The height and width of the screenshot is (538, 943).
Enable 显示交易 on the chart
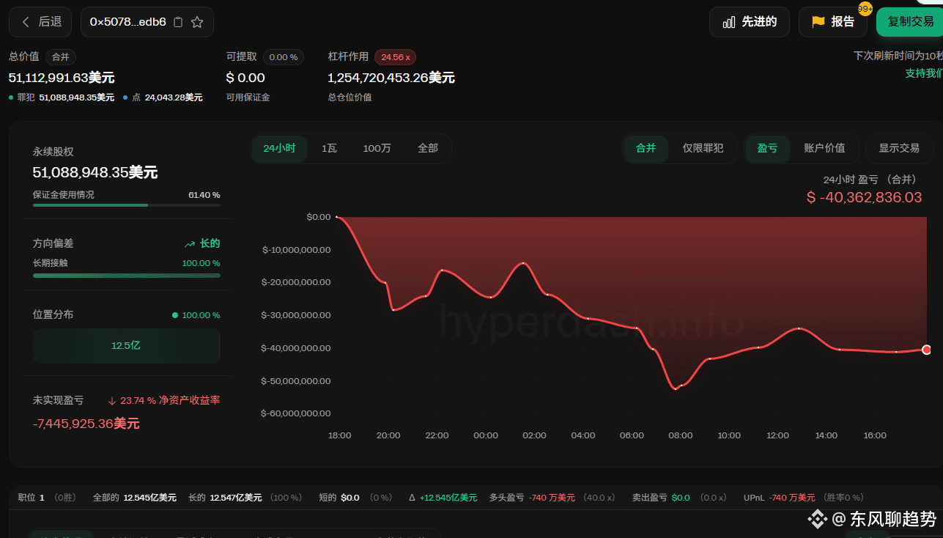(x=899, y=148)
